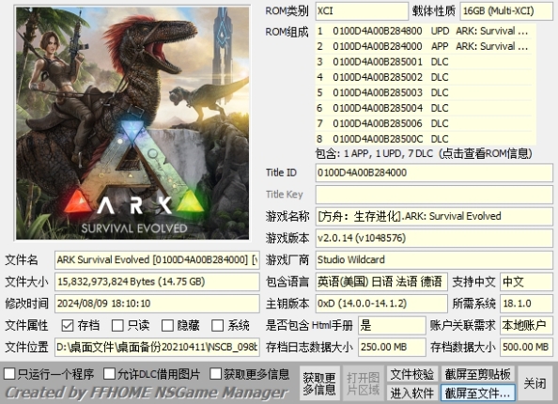The width and height of the screenshot is (558, 404).
Task: Check the 隐藏 hidden attribute box
Action: (x=167, y=325)
